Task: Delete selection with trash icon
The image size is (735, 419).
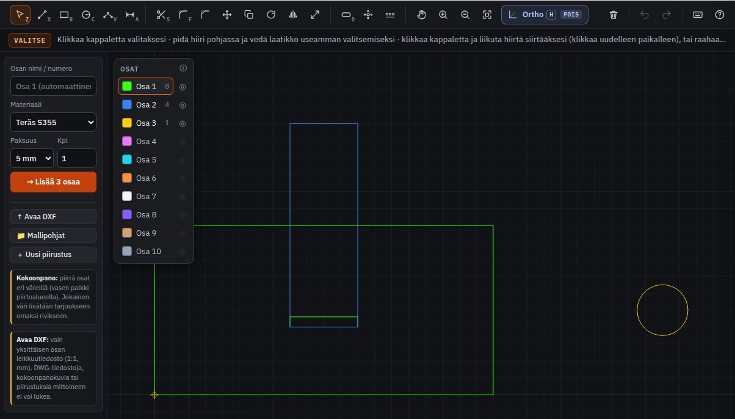Action: click(x=614, y=14)
